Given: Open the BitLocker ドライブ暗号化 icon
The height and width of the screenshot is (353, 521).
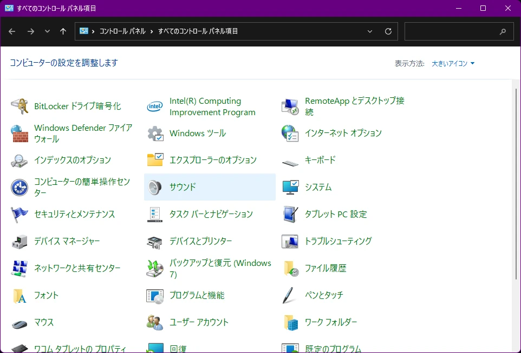Looking at the screenshot, I should pos(19,106).
